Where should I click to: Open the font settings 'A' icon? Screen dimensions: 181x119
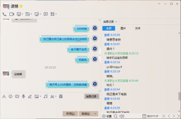[4, 96]
